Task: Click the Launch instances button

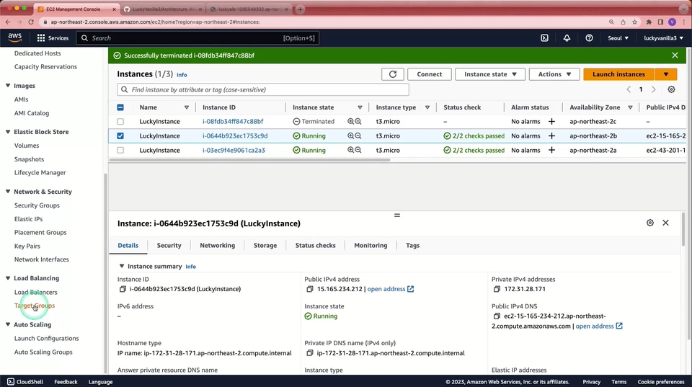Action: tap(618, 74)
